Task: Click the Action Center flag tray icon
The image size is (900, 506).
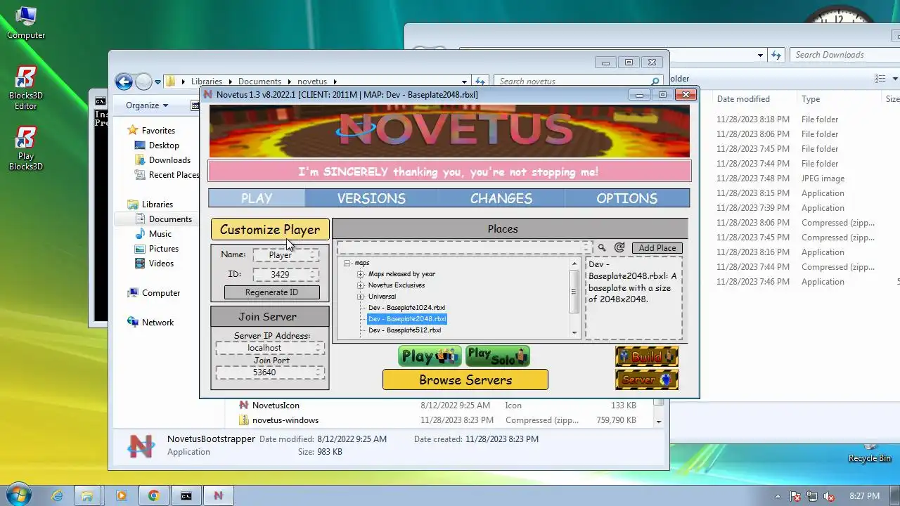Action: (x=795, y=496)
